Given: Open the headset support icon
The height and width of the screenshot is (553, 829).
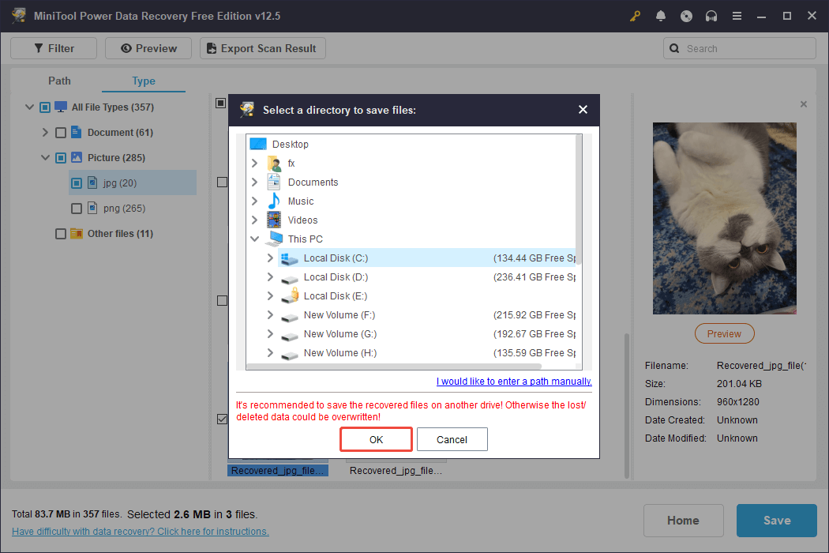Looking at the screenshot, I should point(711,16).
